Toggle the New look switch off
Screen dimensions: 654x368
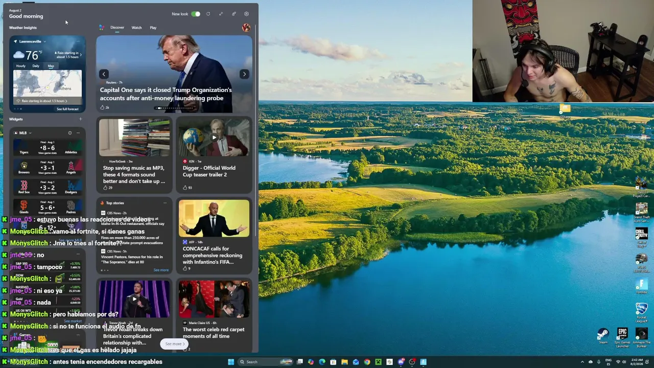pos(196,14)
